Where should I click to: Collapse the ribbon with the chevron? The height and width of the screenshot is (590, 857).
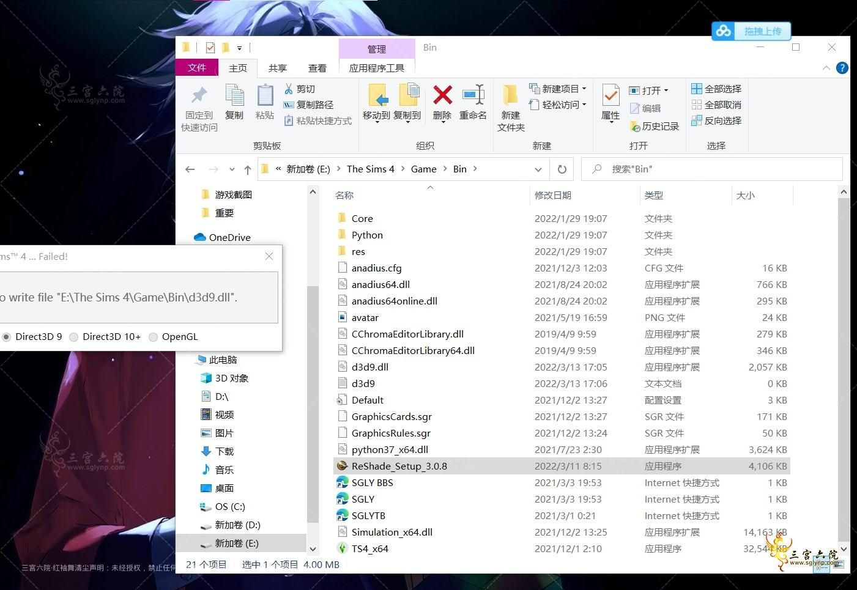click(x=826, y=68)
